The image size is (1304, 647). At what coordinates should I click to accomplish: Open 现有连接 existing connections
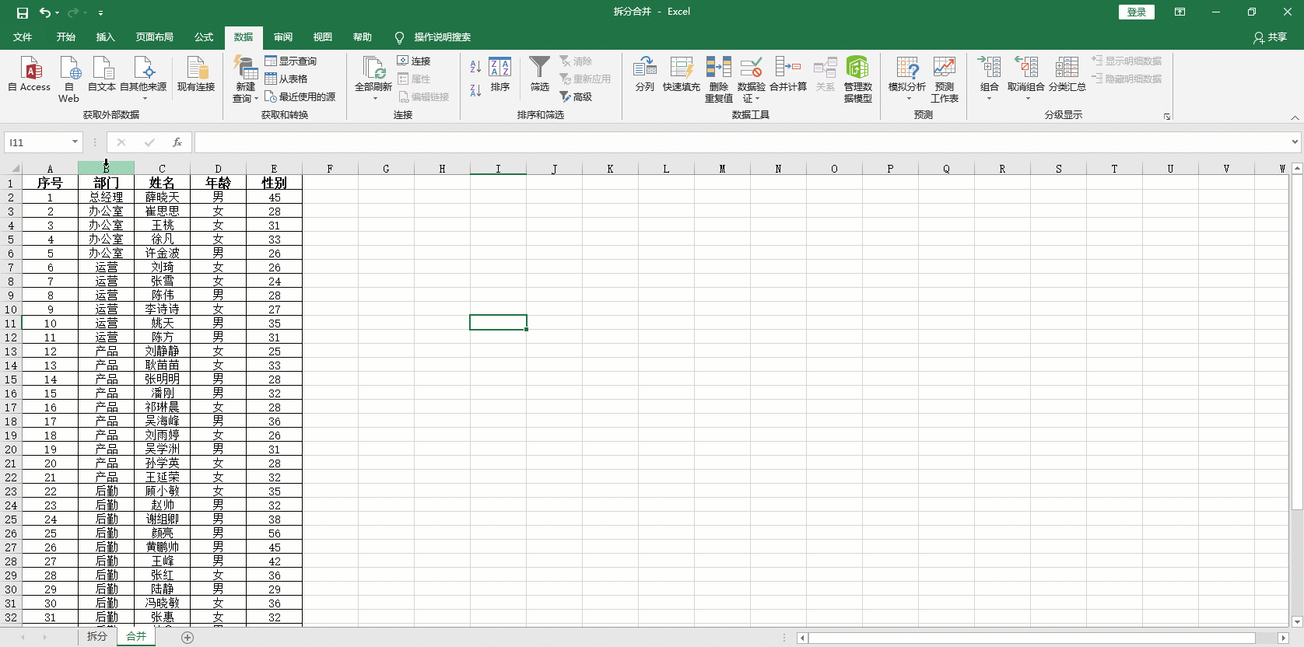pos(196,75)
